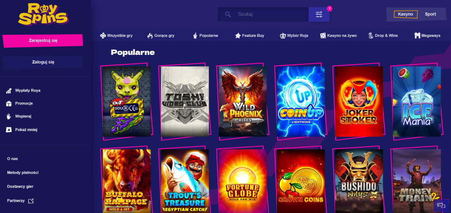Select the Feature Buy category
Image resolution: width=451 pixels, height=213 pixels.
click(249, 36)
